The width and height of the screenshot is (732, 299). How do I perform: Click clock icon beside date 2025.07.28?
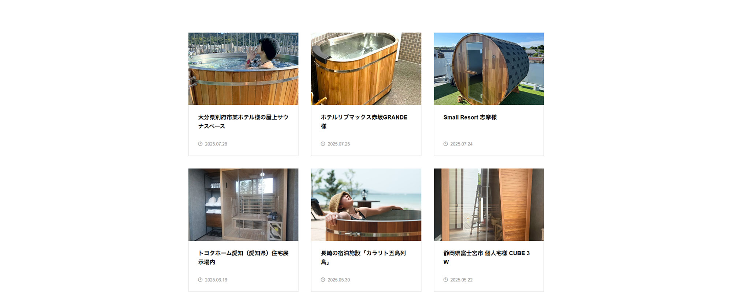[x=200, y=144]
